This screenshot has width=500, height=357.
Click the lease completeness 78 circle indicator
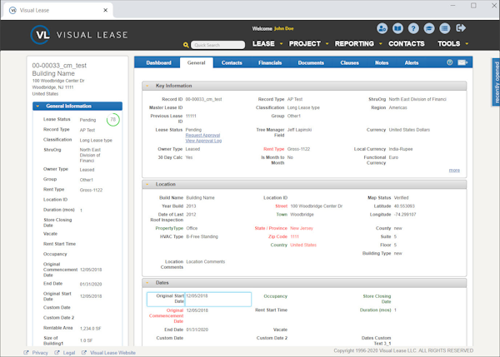[x=112, y=120]
